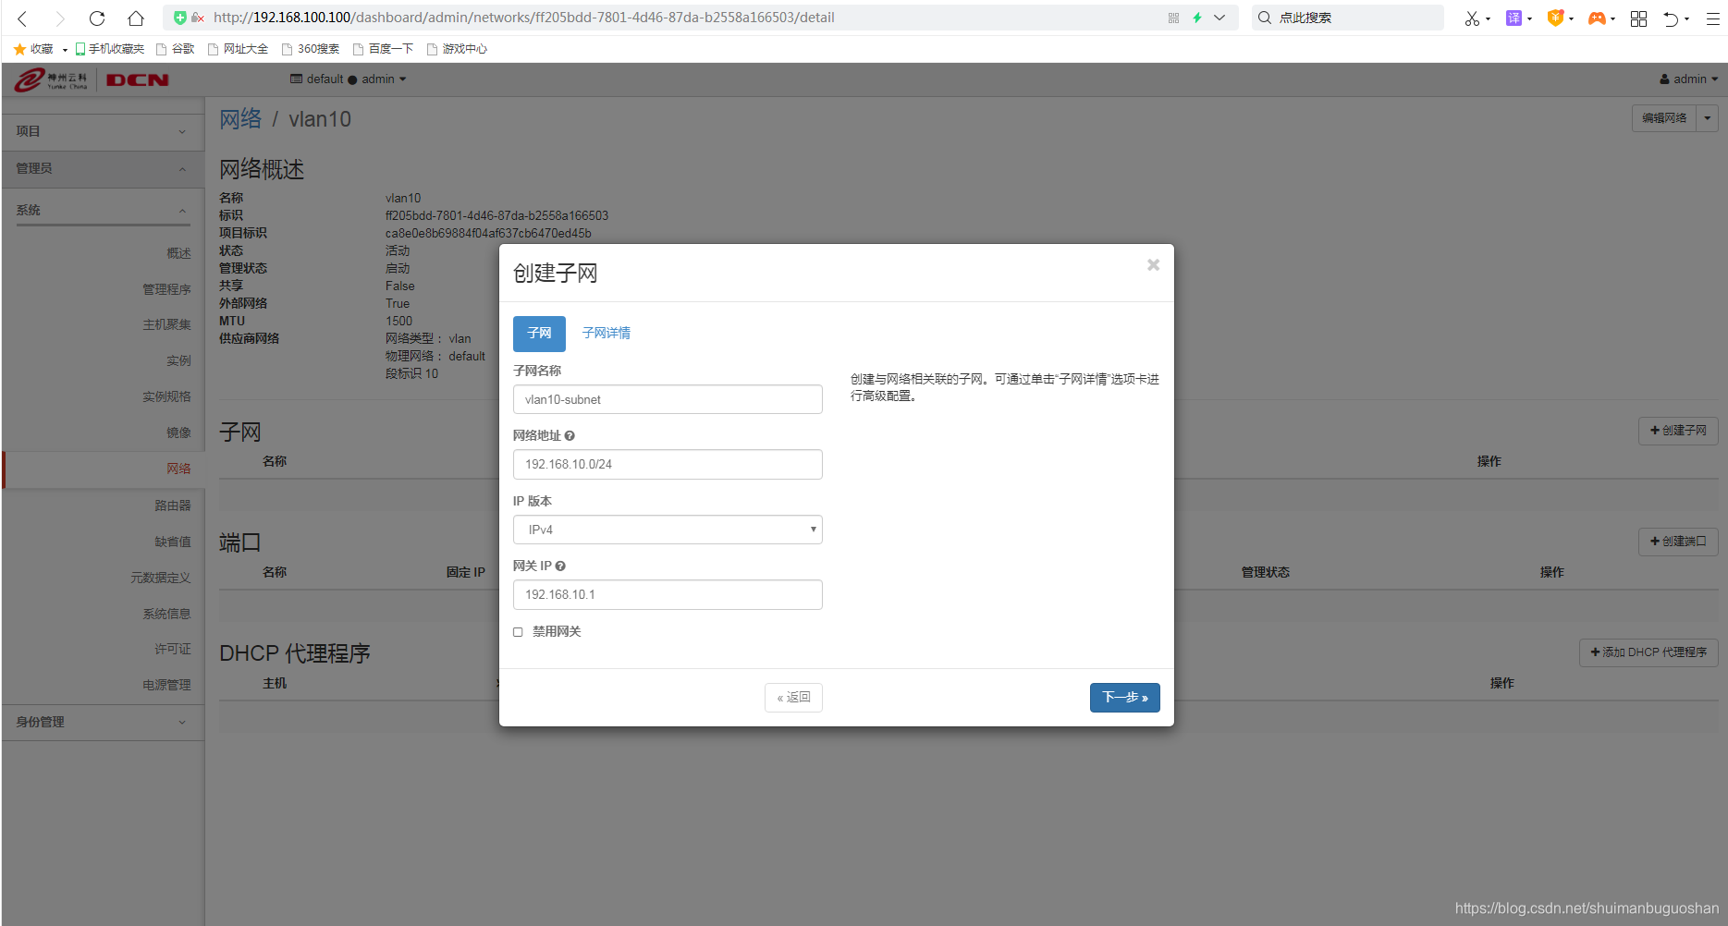The height and width of the screenshot is (926, 1728).
Task: Open 主机聚集 in the sidebar
Action: click(166, 324)
